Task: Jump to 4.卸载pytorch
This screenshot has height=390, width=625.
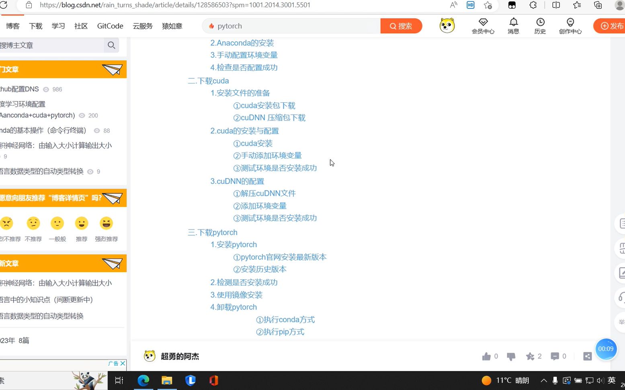Action: coord(234,307)
